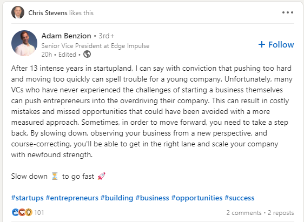Click the like thumbs-up reaction icon
Screen dimensions: 304x222
15,212
